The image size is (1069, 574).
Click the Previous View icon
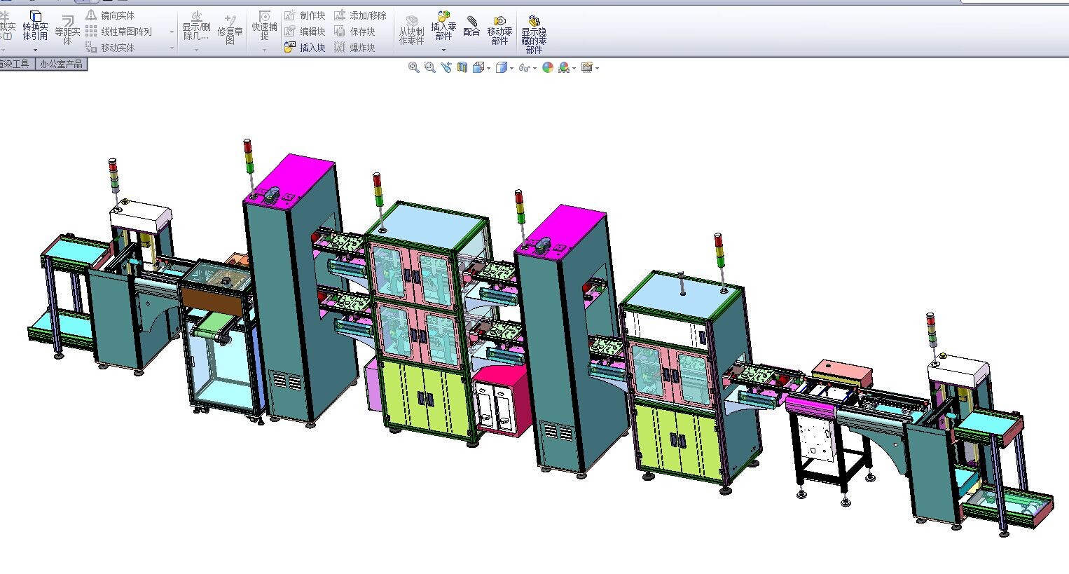(x=446, y=67)
